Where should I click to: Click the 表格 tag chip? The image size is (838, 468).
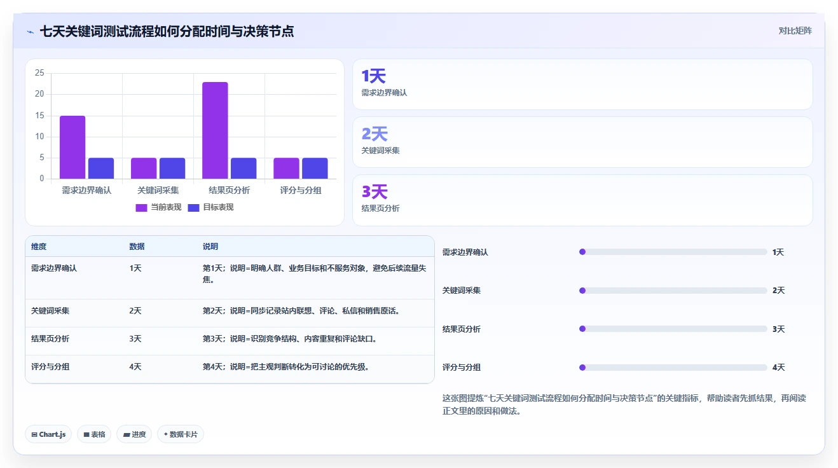(94, 434)
